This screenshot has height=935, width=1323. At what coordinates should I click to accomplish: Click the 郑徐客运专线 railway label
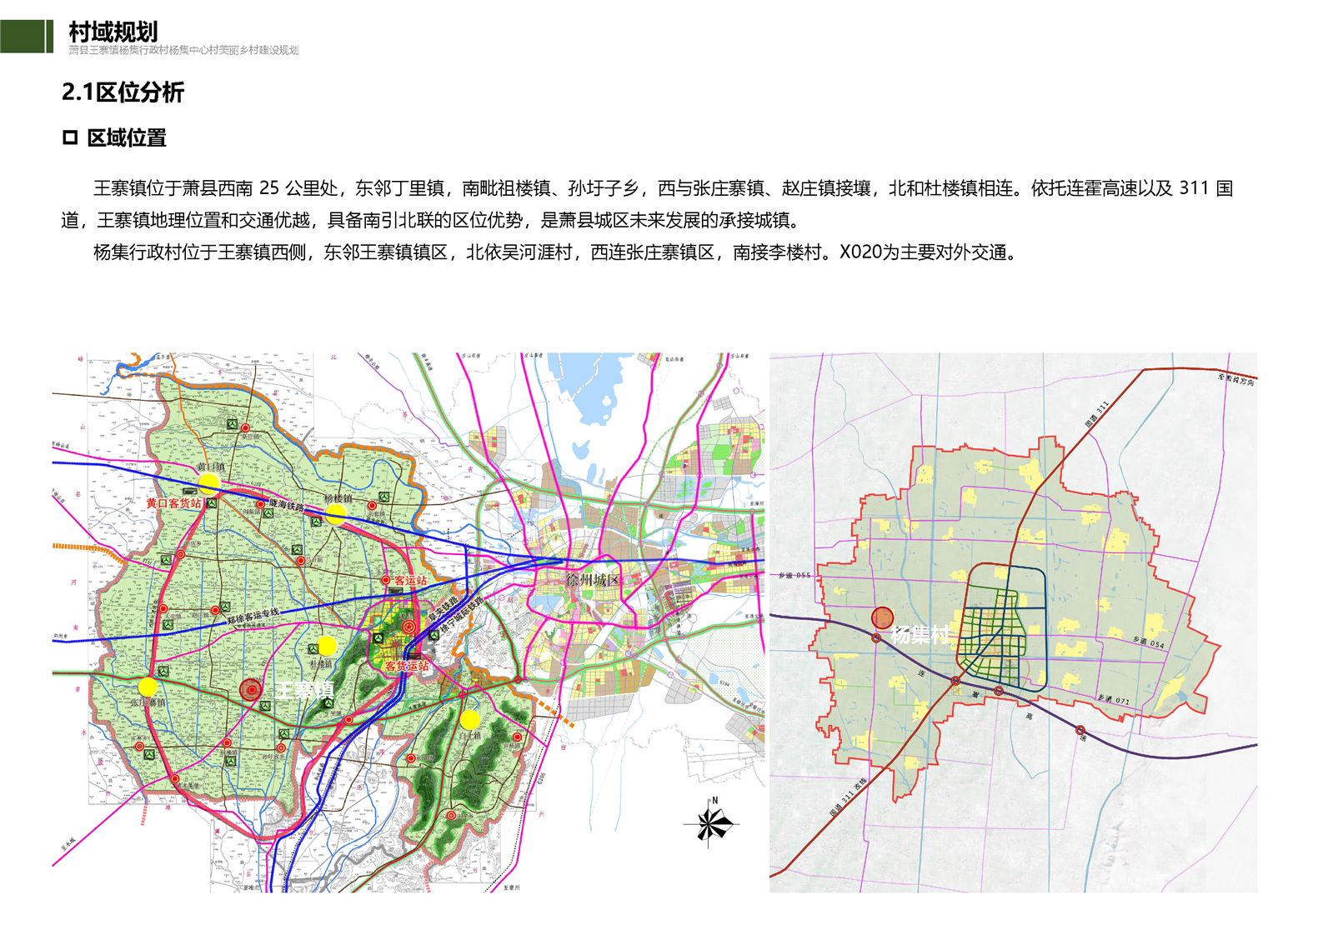253,617
